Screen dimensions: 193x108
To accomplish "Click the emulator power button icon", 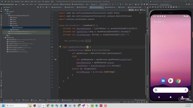I will click(x=150, y=7).
